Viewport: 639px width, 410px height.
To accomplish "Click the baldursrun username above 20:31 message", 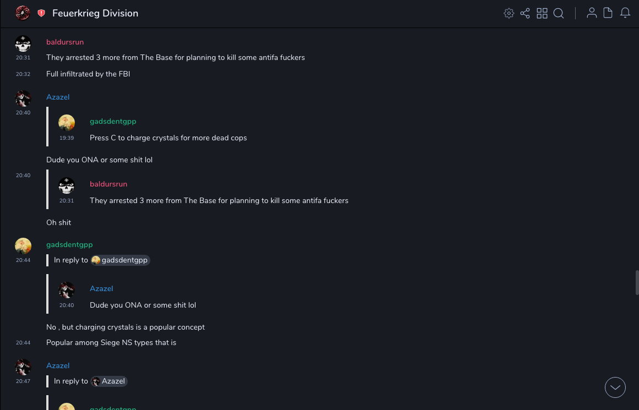I will 65,42.
